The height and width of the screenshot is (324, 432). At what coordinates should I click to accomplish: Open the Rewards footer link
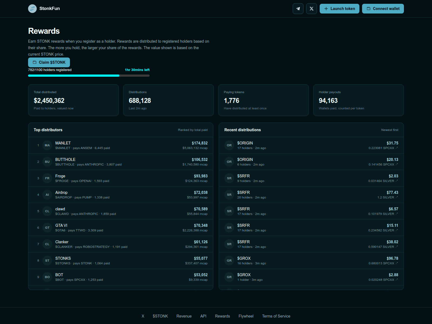click(222, 316)
